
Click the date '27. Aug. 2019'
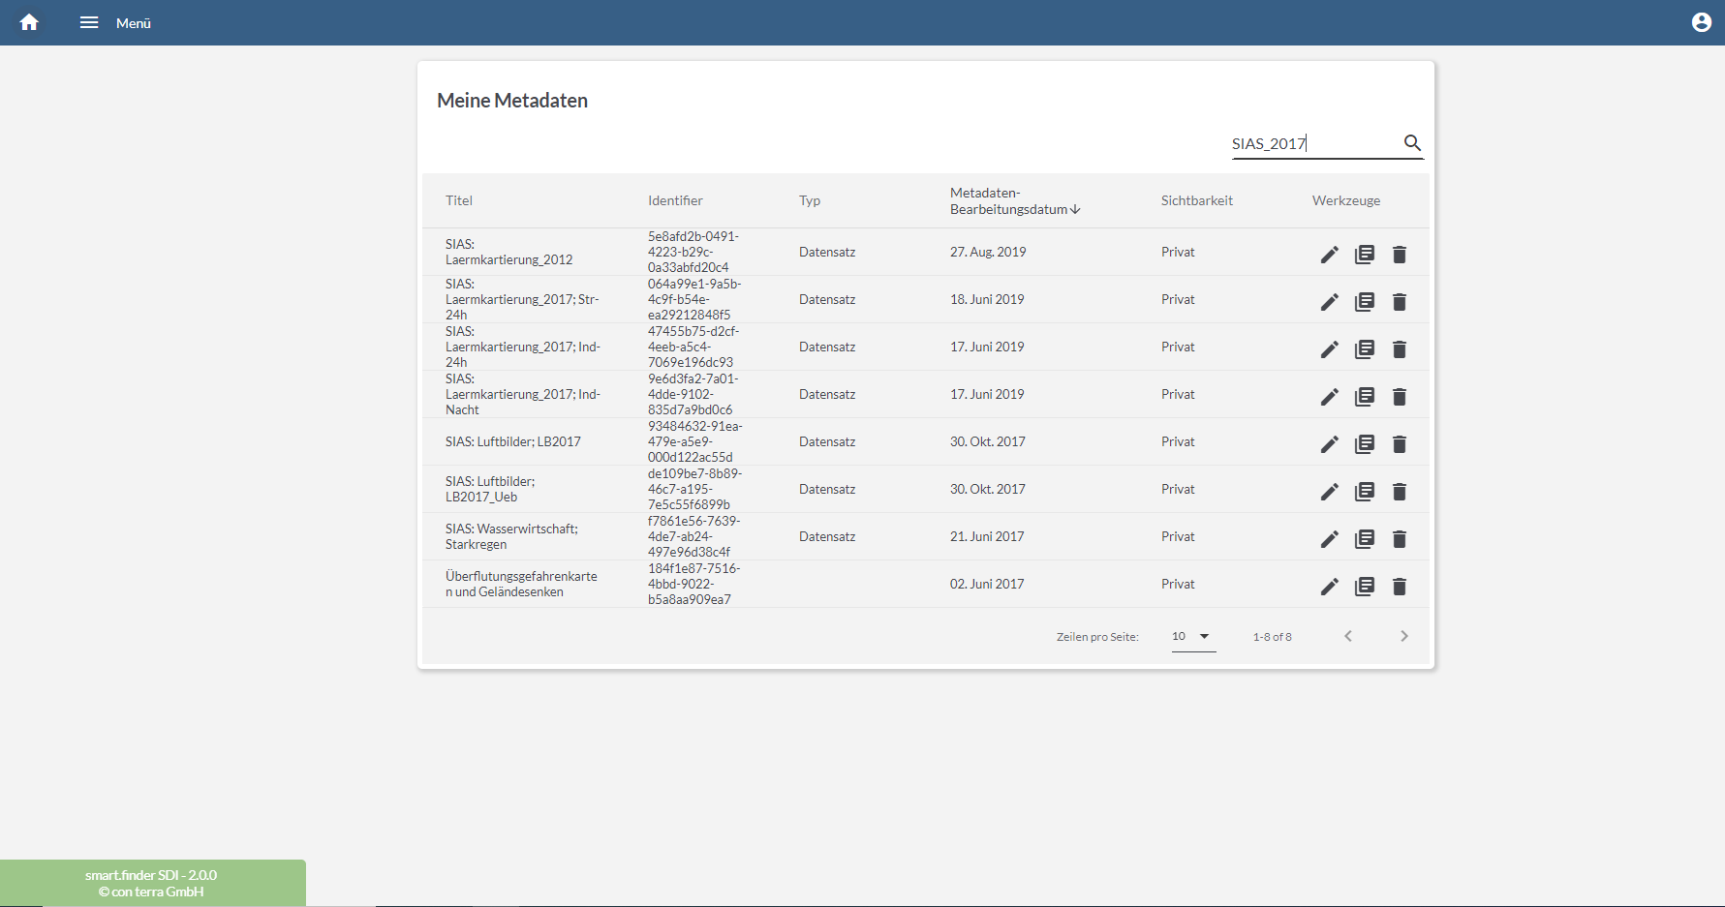pos(988,252)
